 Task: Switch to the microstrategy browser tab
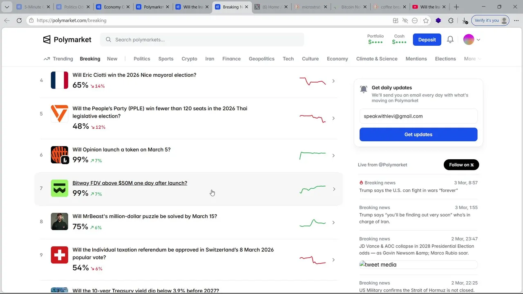coord(311,7)
